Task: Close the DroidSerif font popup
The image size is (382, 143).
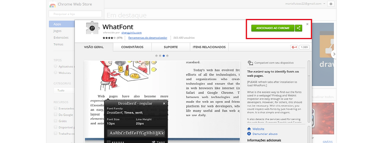Action: coord(164,103)
